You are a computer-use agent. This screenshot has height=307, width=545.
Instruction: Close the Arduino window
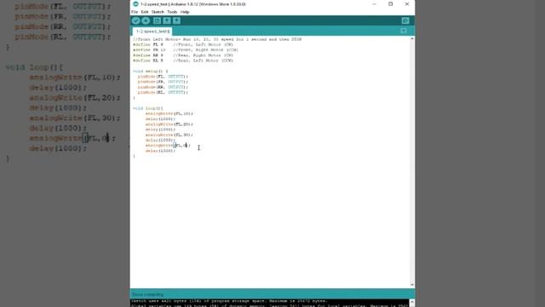407,3
